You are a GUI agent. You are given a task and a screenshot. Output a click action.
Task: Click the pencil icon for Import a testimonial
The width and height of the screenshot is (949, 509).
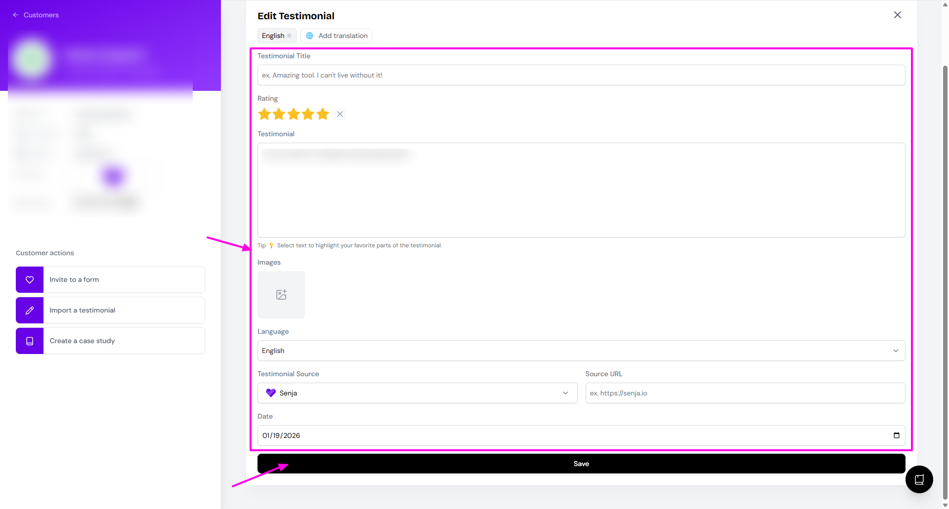tap(30, 310)
